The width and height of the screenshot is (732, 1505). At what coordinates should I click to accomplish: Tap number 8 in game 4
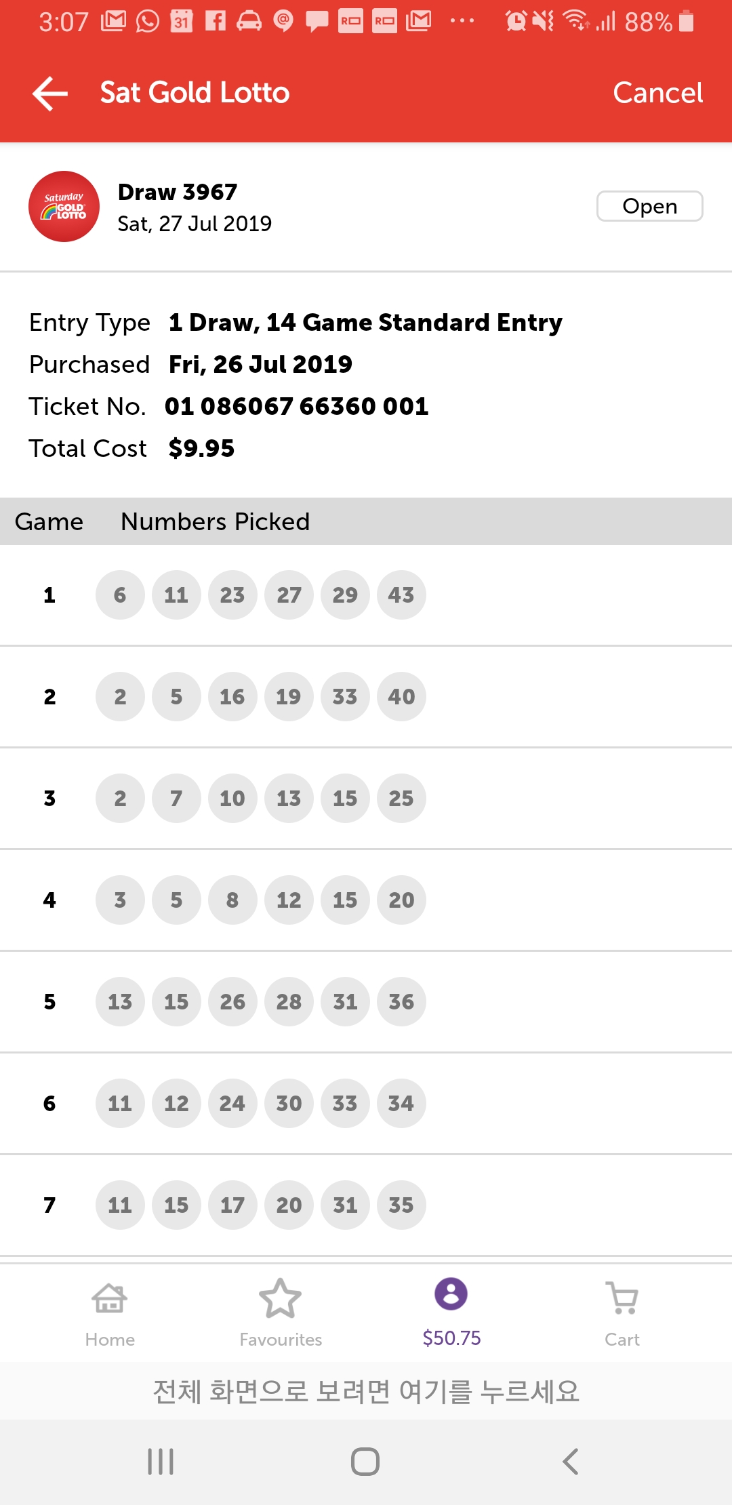(232, 900)
